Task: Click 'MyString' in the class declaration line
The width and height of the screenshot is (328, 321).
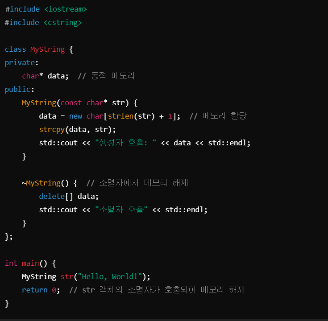Action: point(47,49)
